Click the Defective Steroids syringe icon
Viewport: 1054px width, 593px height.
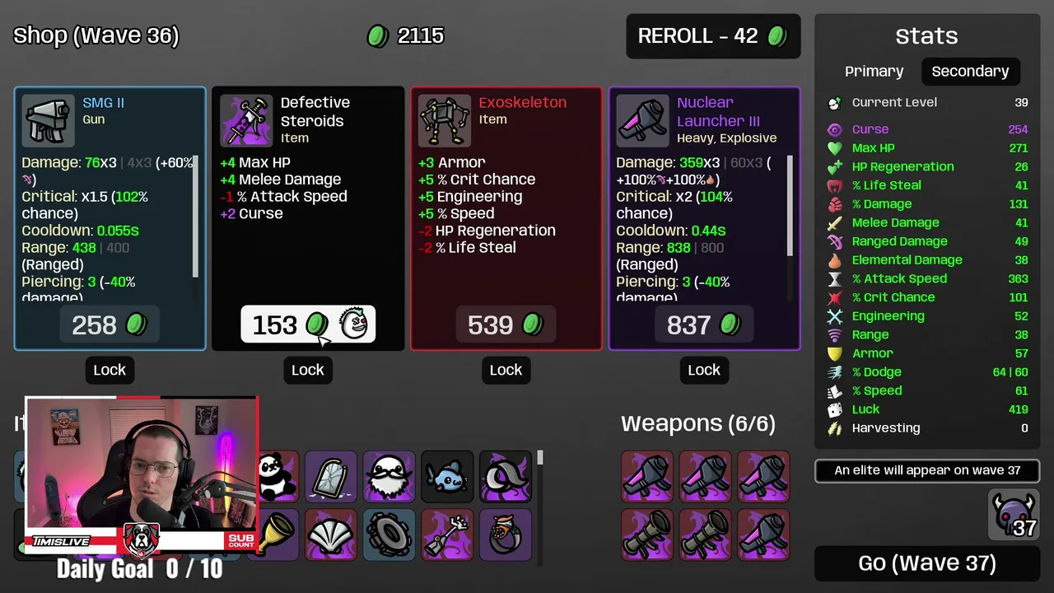tap(246, 120)
